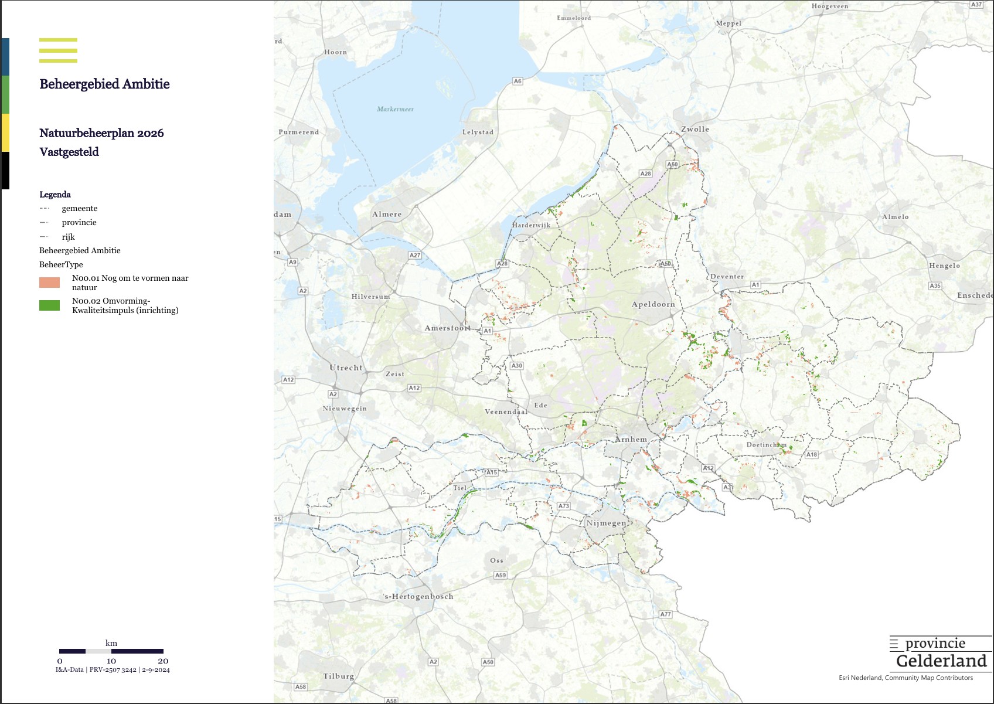Select the green bar in the left sidebar strip

point(5,93)
